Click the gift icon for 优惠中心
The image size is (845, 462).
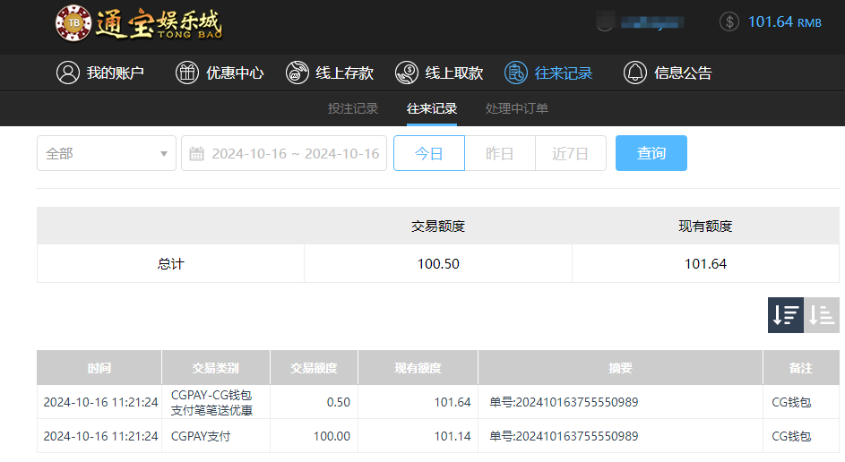187,73
